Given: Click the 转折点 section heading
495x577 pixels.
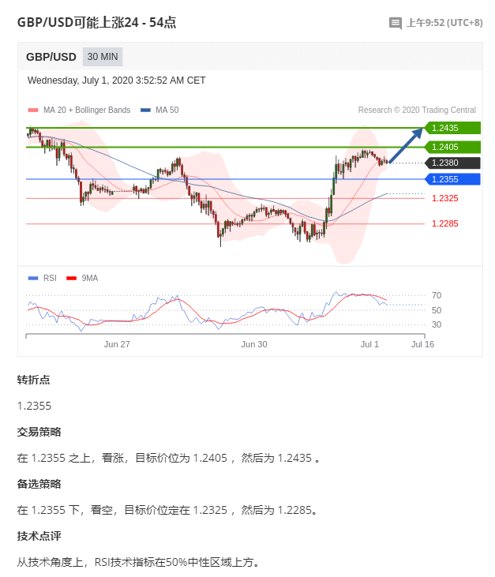Looking at the screenshot, I should pos(33,380).
